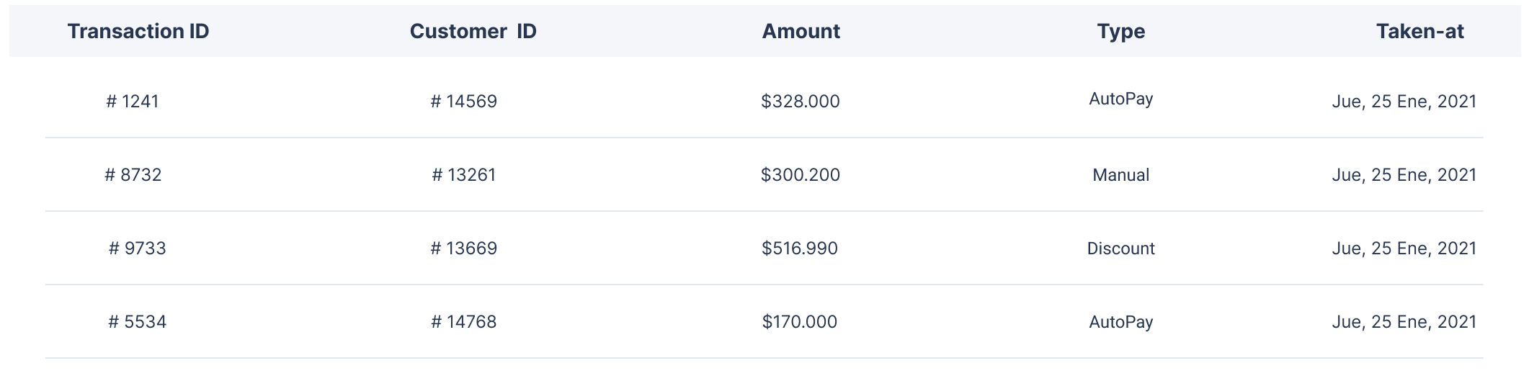Image resolution: width=1529 pixels, height=389 pixels.
Task: Open transaction # 1241
Action: (133, 102)
